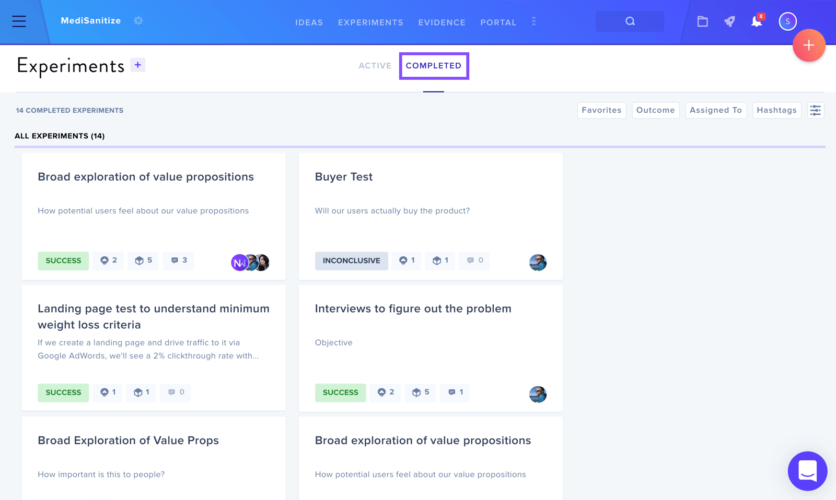The height and width of the screenshot is (500, 836).
Task: Click evidence cube on Landing page test
Action: tap(141, 392)
